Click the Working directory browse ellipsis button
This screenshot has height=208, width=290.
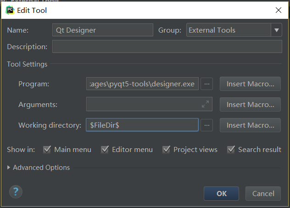click(x=207, y=125)
